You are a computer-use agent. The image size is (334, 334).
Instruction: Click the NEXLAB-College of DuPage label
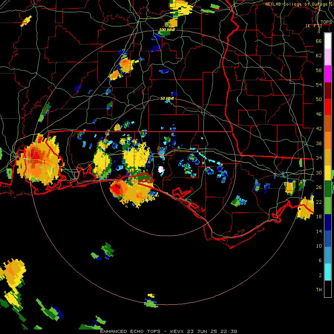pyautogui.click(x=299, y=4)
